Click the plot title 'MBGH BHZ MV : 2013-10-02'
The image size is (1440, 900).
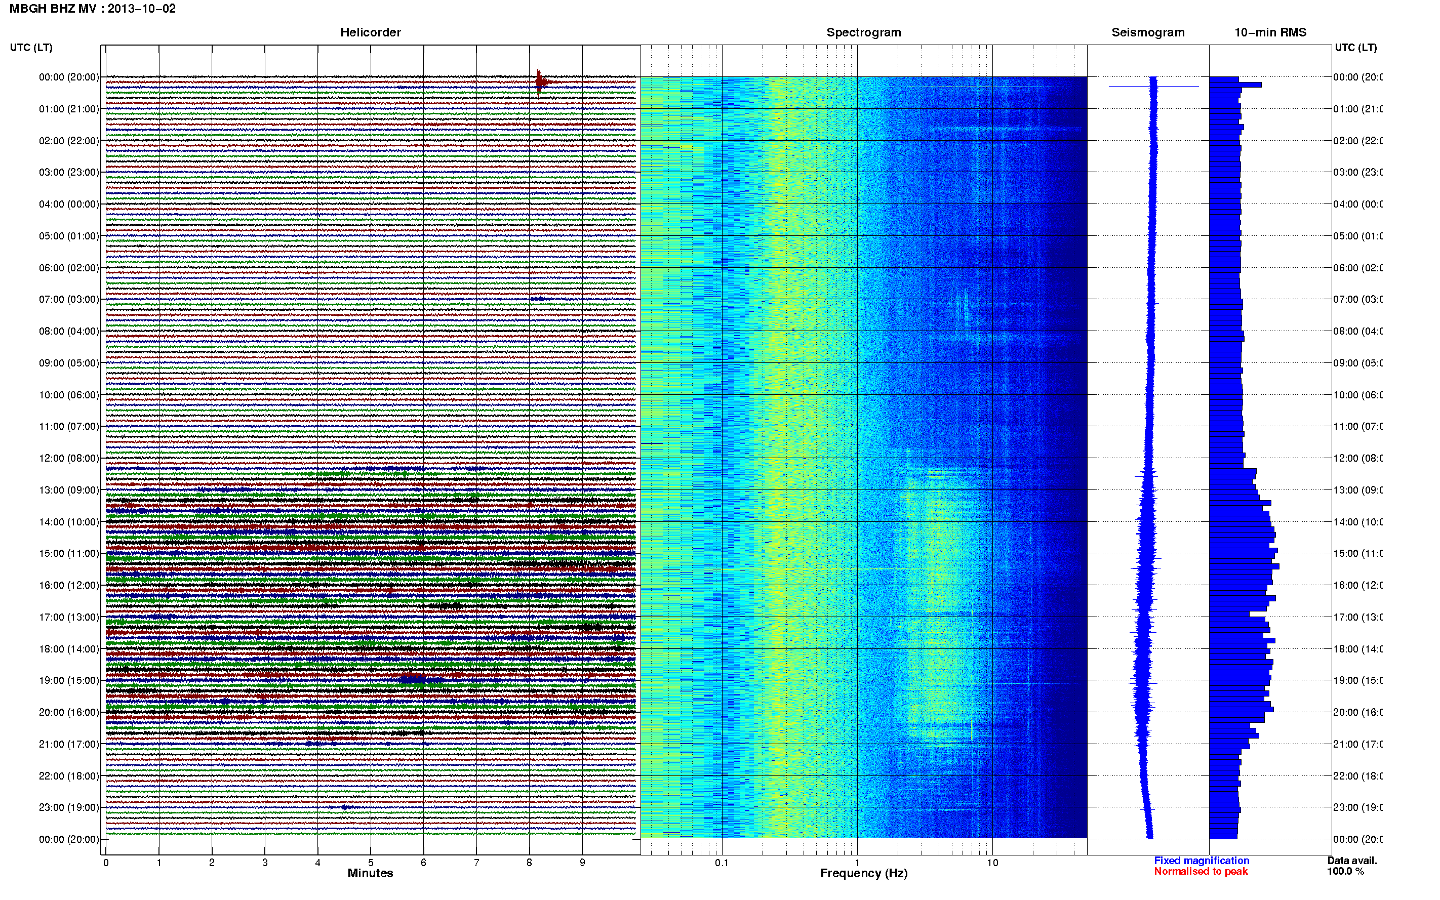pyautogui.click(x=92, y=9)
